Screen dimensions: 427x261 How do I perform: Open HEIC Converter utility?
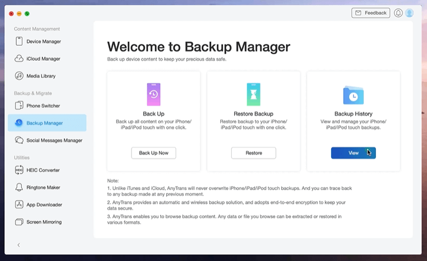coord(47,170)
